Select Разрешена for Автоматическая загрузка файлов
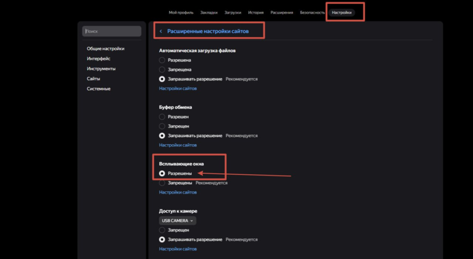The width and height of the screenshot is (473, 259). [x=162, y=60]
